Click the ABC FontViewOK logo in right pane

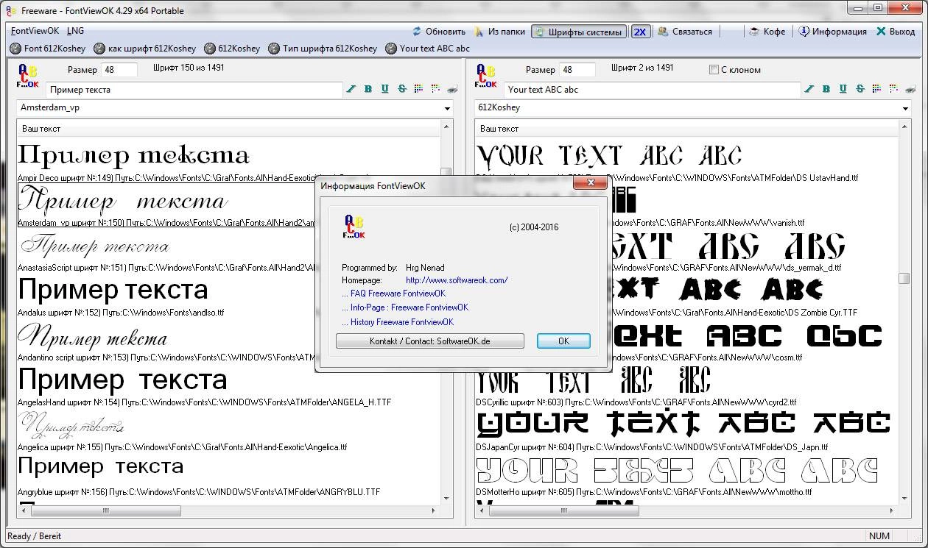pyautogui.click(x=485, y=76)
